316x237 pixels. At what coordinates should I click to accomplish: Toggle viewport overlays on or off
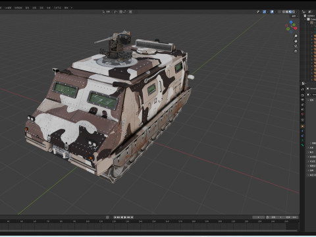(272, 12)
